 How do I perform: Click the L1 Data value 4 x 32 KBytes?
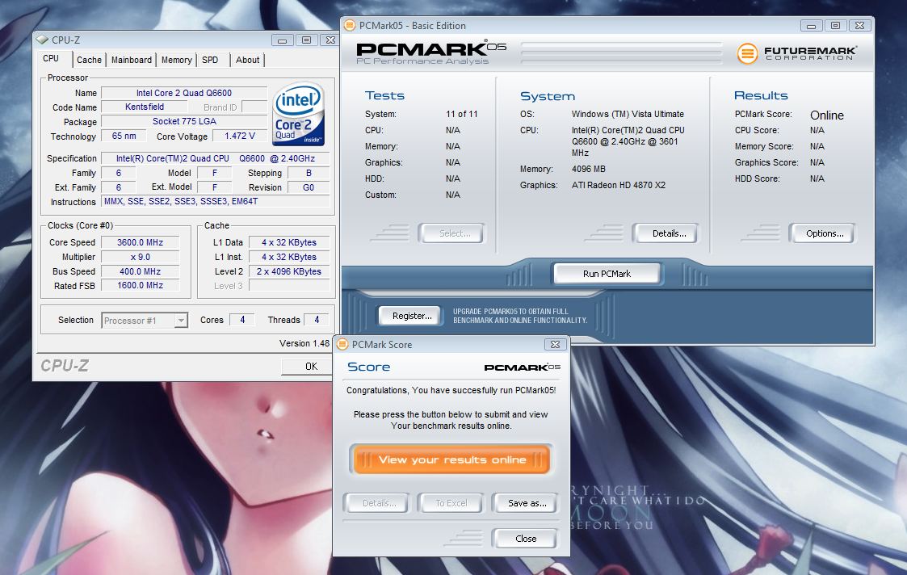[288, 242]
